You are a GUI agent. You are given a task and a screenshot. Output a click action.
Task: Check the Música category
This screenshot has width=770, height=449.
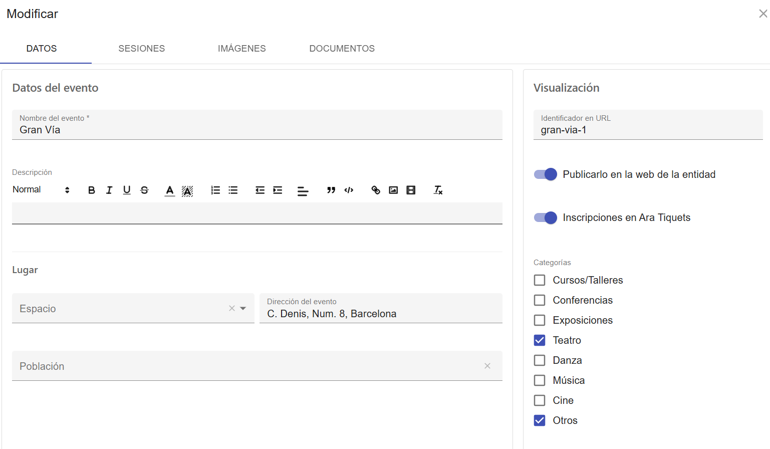tap(540, 380)
